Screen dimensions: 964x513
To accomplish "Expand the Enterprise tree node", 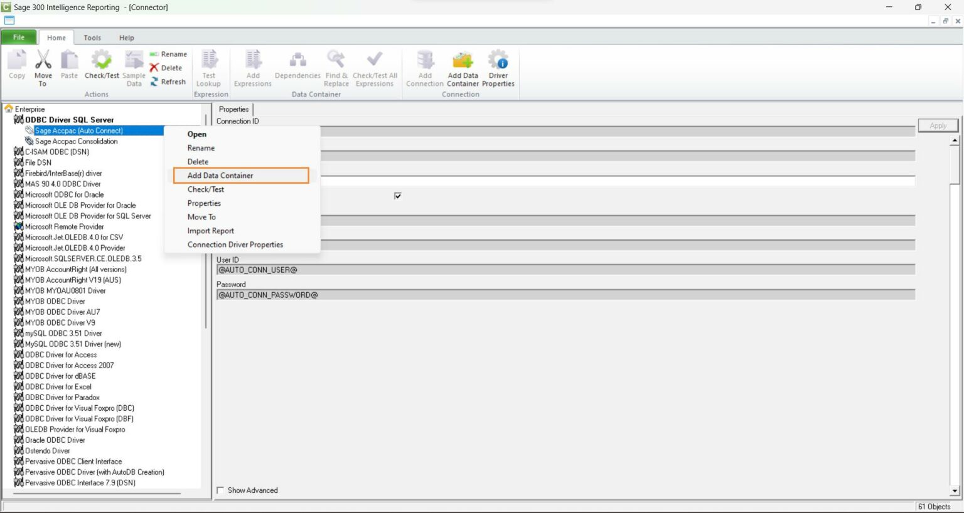I will [10, 108].
